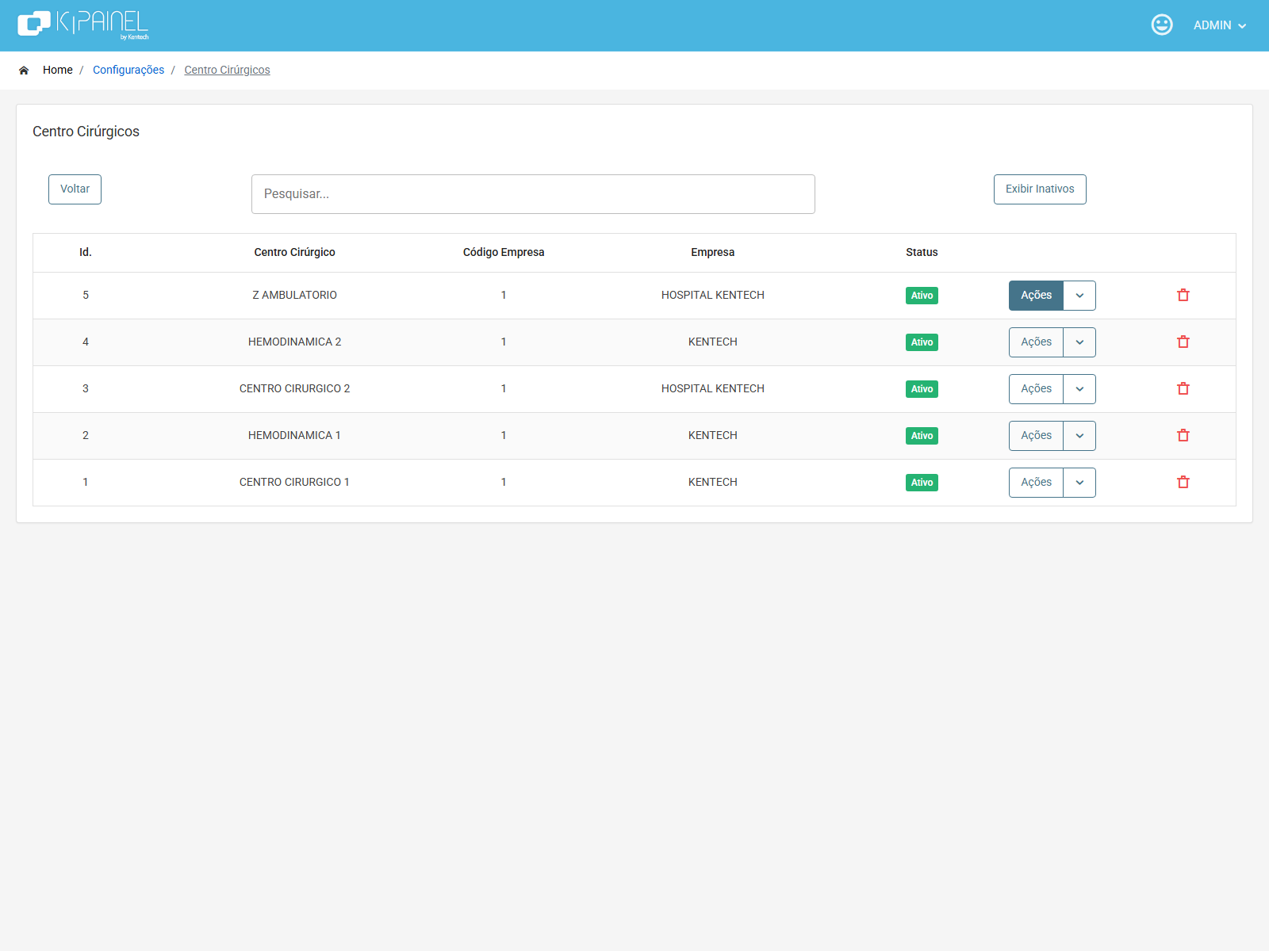The image size is (1269, 951).
Task: Click KENTECH in the HEMODINAMICA 2 row
Action: pyautogui.click(x=712, y=342)
